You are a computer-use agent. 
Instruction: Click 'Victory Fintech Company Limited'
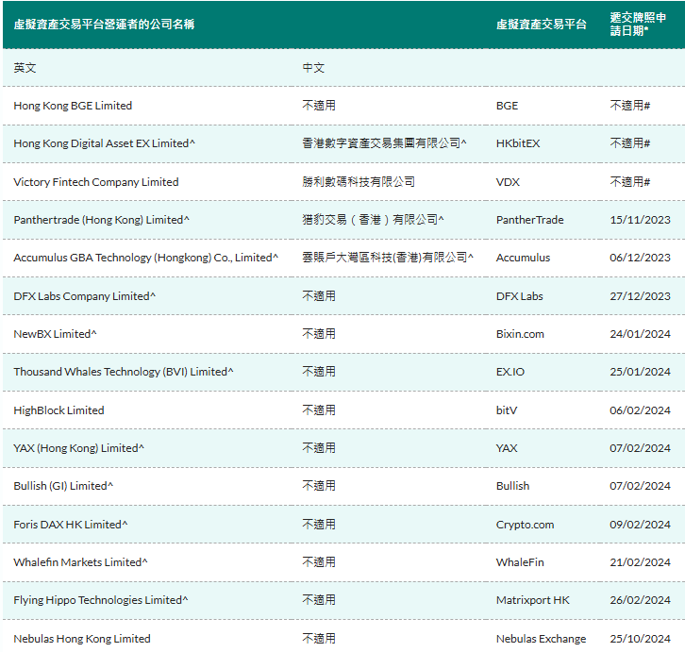(96, 182)
